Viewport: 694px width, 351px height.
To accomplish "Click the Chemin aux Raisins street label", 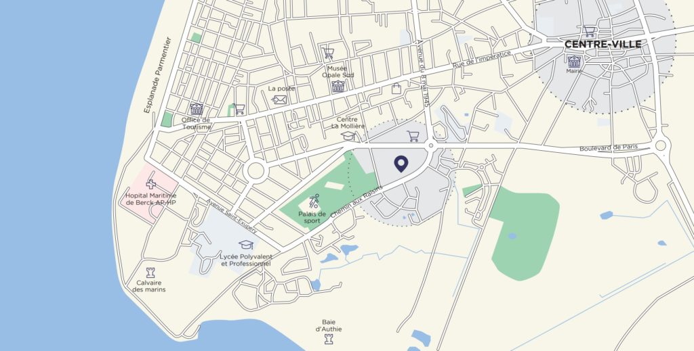I will [x=356, y=200].
